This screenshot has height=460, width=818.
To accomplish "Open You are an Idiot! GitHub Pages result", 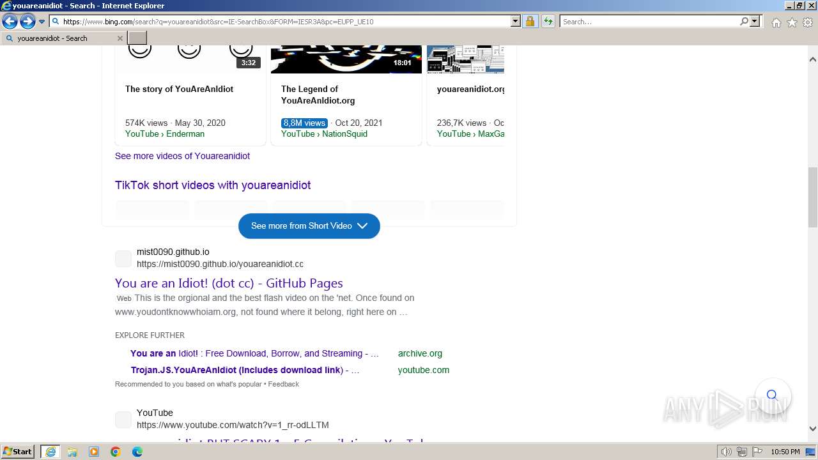I will 229,283.
